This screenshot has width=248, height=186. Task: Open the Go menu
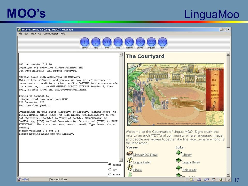tap(40, 34)
